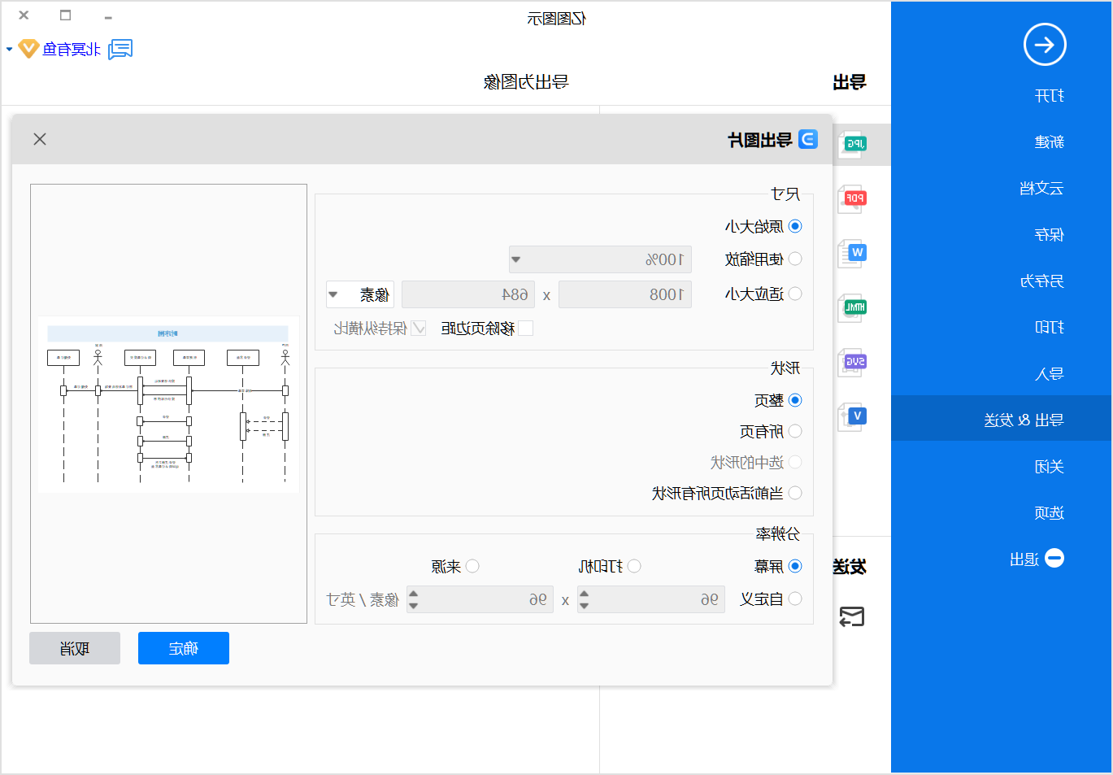This screenshot has width=1113, height=775.
Task: Decrease the first custom resolution value
Action: click(584, 606)
